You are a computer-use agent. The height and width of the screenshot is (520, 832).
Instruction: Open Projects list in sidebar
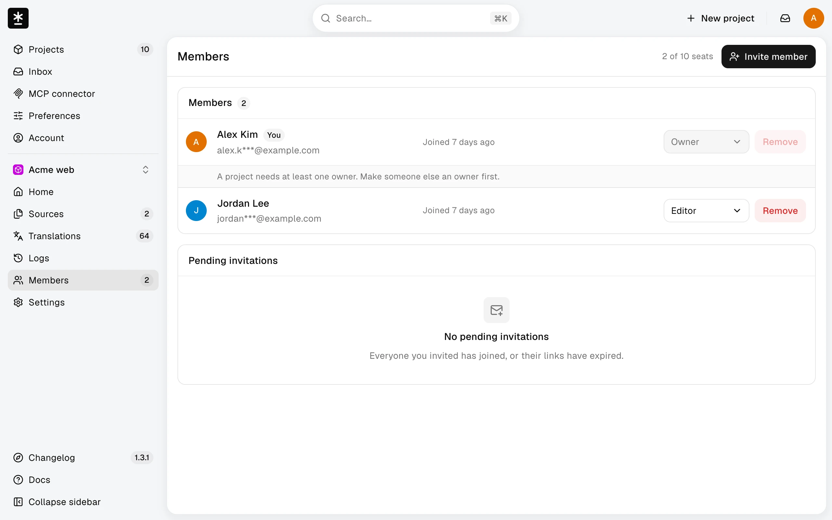click(83, 49)
